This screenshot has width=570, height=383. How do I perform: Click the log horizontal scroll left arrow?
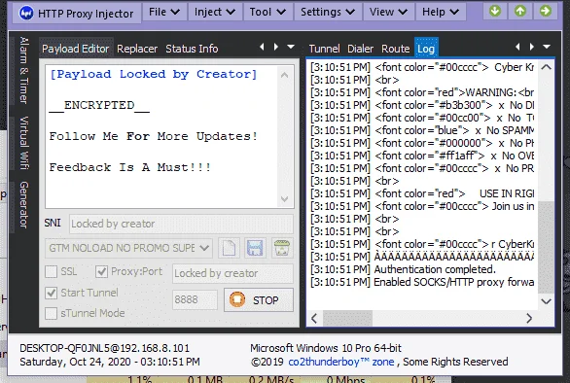pos(314,319)
